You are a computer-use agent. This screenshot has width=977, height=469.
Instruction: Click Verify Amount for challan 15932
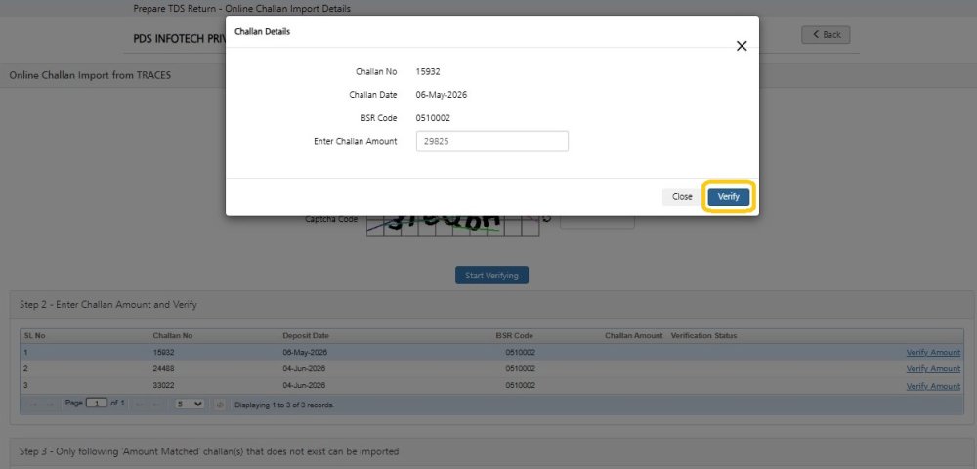tap(933, 353)
